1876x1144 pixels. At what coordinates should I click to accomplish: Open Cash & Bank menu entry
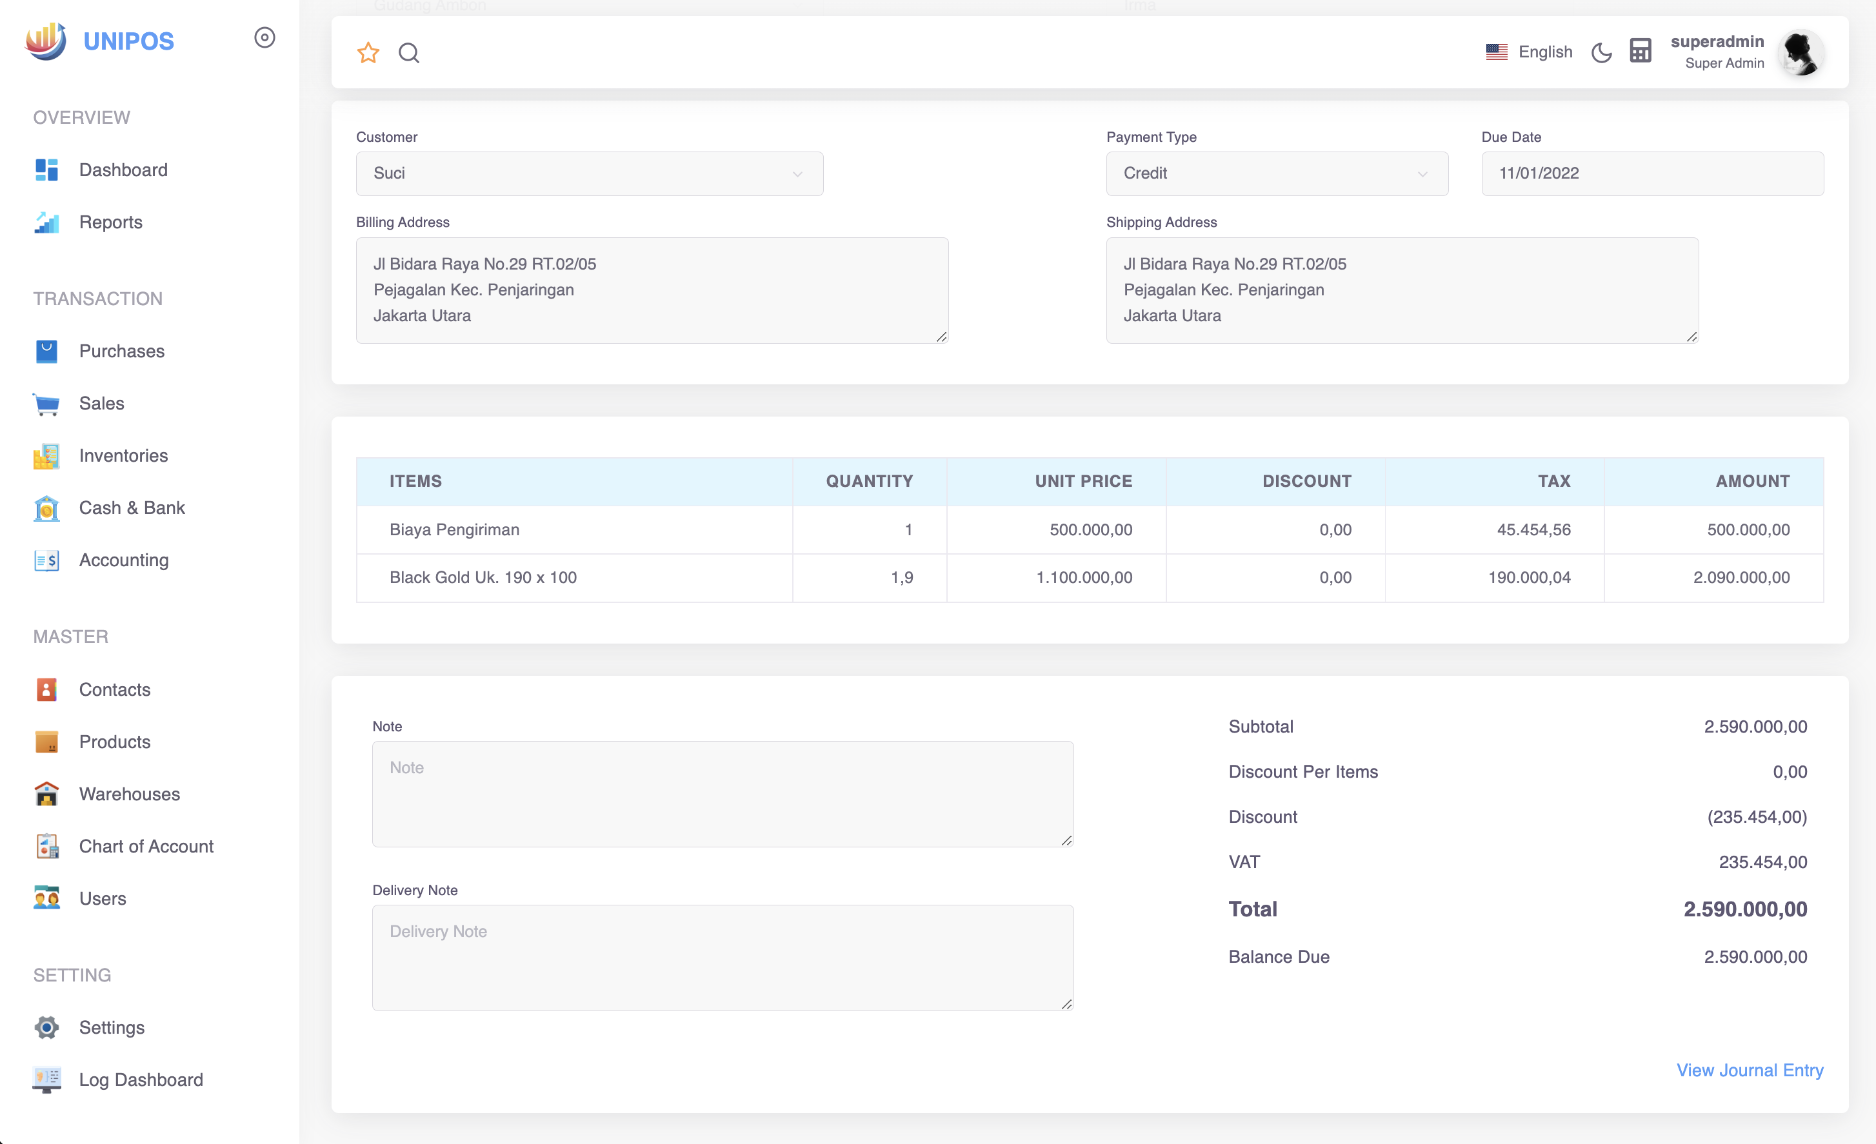[132, 508]
